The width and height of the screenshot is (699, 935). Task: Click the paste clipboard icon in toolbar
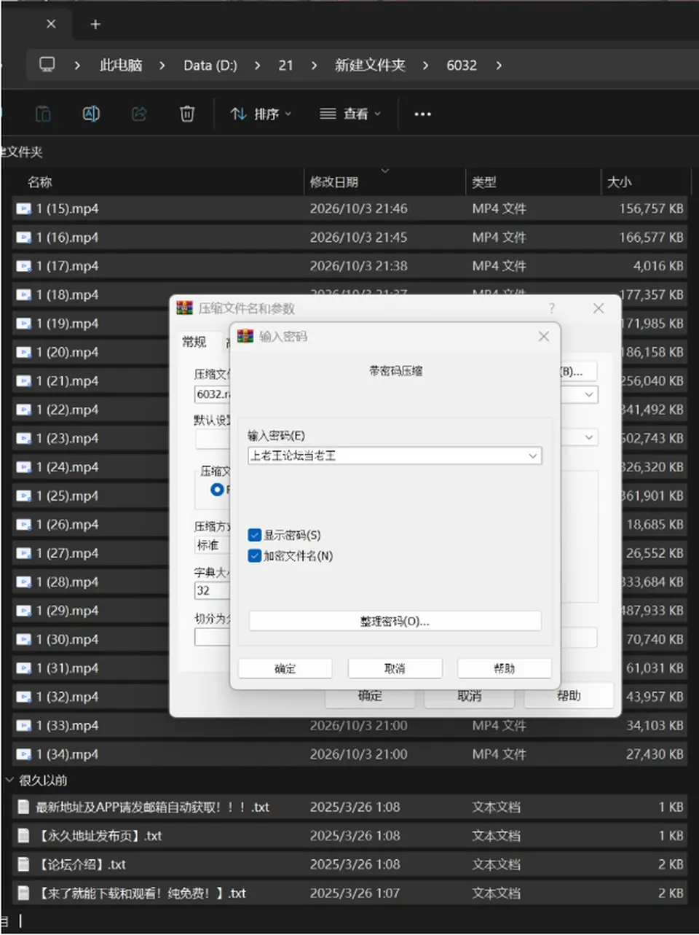coord(43,114)
